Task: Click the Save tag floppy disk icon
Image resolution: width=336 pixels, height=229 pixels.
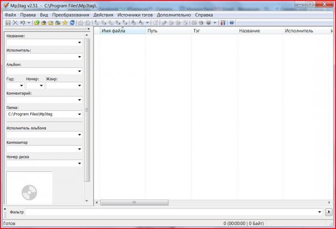Action: tap(8, 22)
